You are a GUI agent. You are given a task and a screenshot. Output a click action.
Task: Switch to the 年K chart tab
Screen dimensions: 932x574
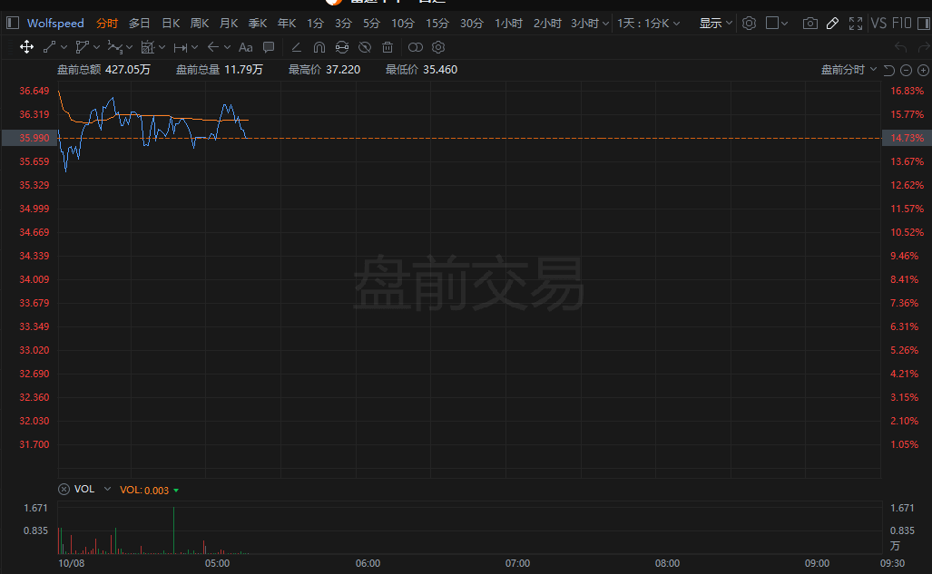click(x=287, y=24)
